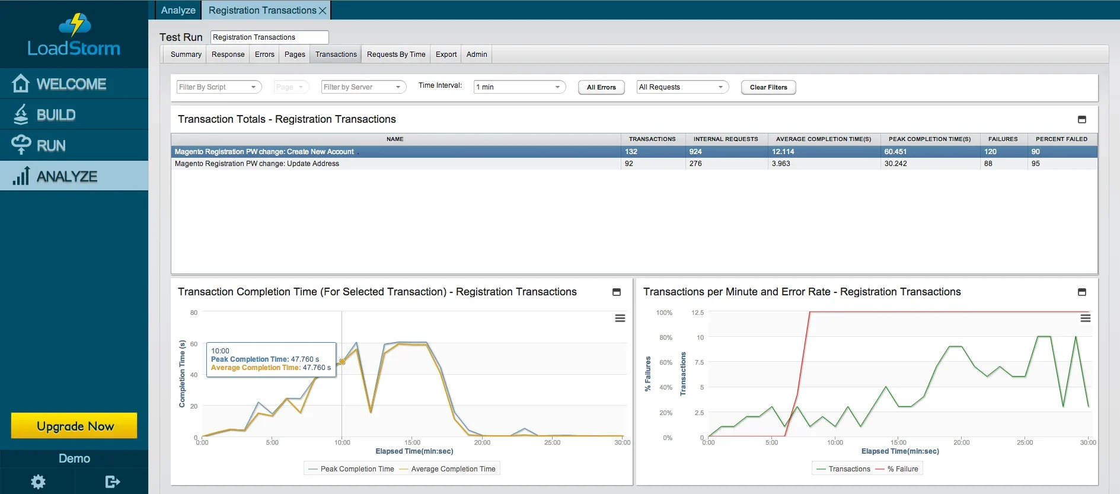Image resolution: width=1120 pixels, height=494 pixels.
Task: Expand the Filter by Server dropdown
Action: pos(363,87)
